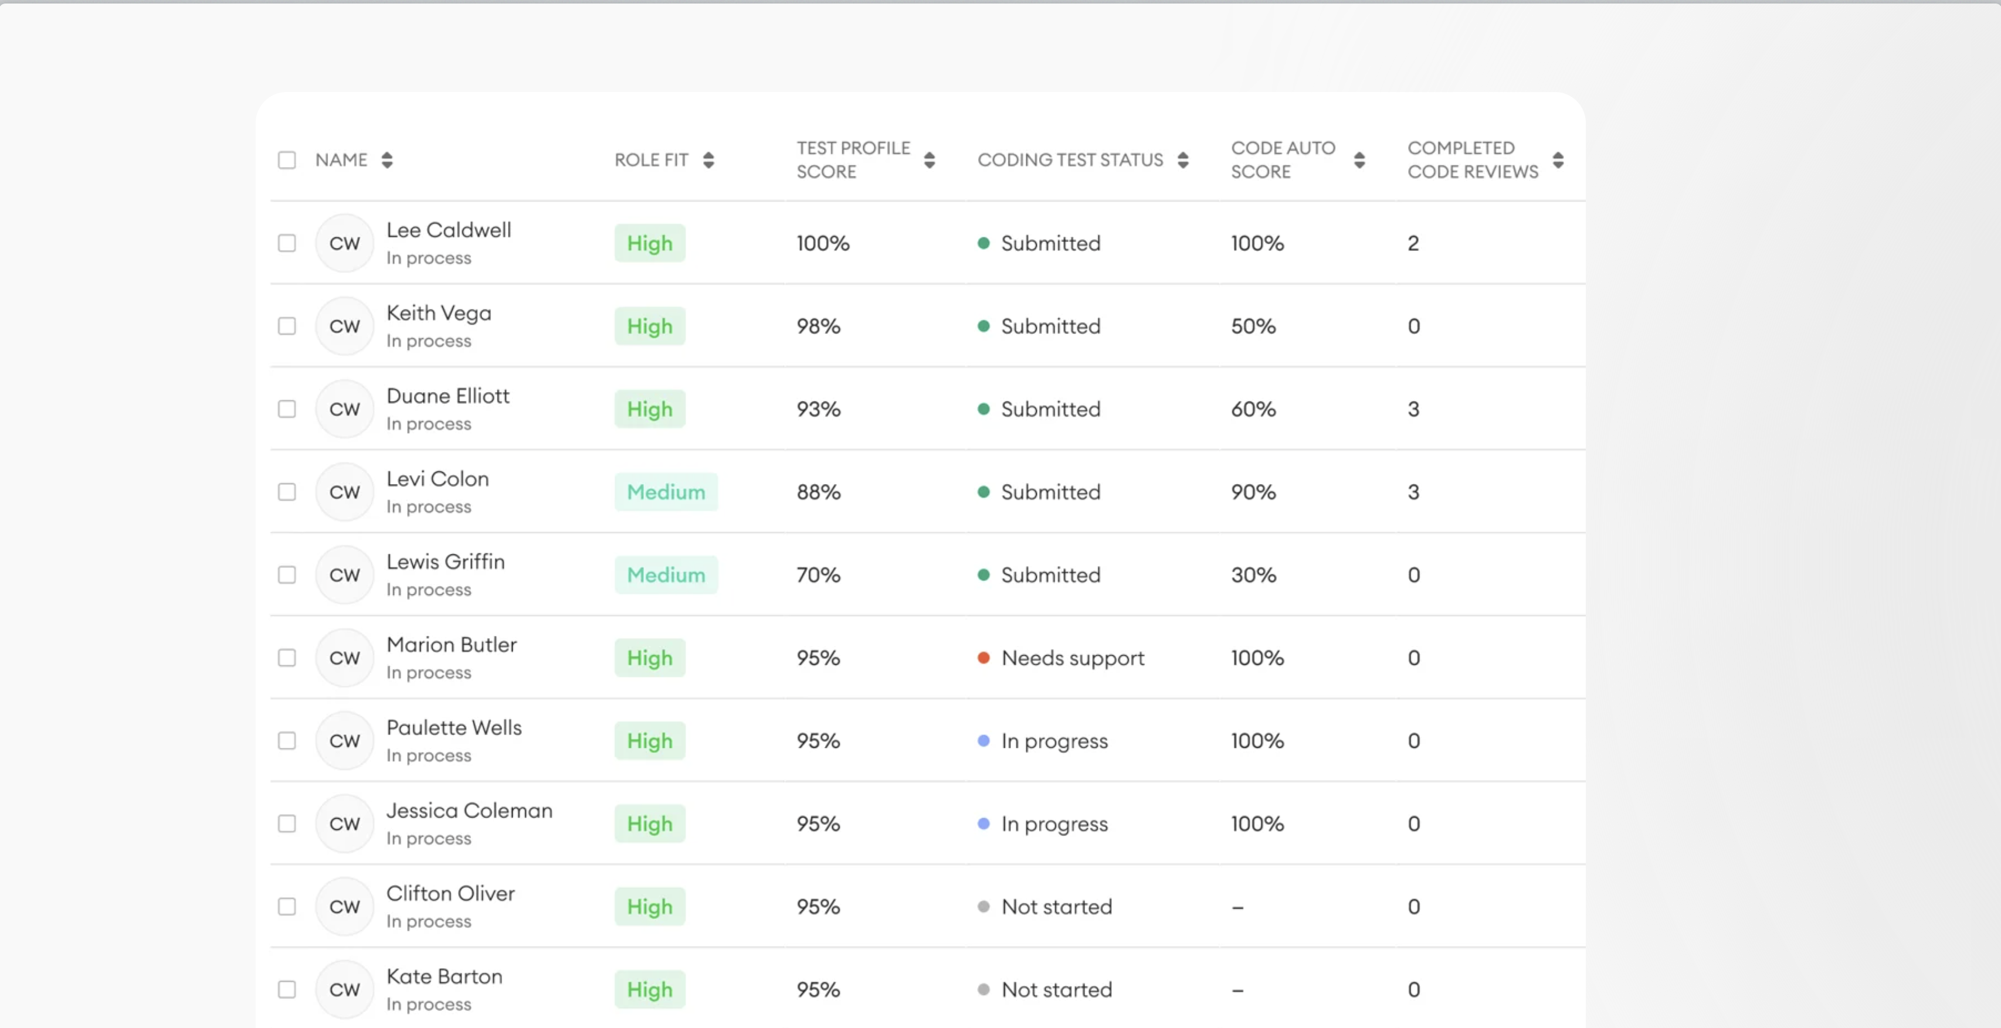The image size is (2001, 1028).
Task: Click Lewis Griffin's 30% code auto score
Action: [x=1253, y=576]
